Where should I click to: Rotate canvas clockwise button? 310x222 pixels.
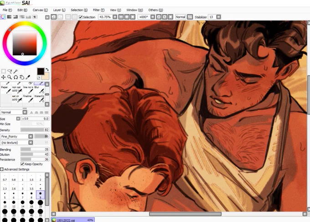165,17
